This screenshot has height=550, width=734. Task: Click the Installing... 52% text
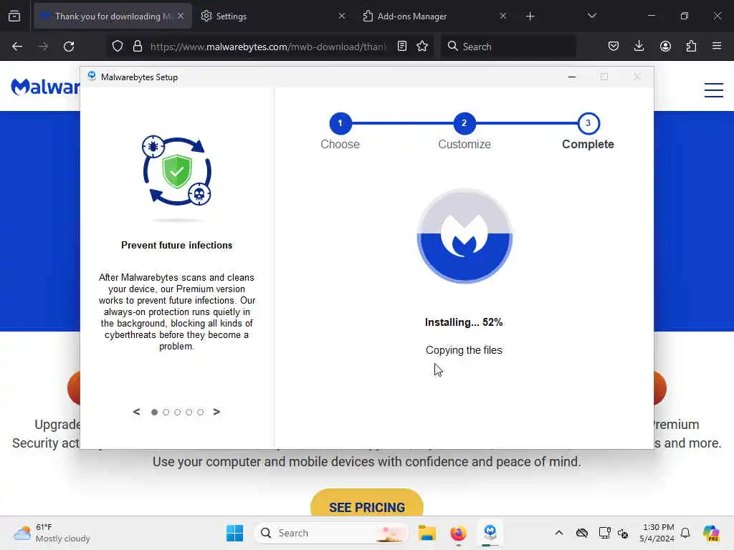click(464, 322)
